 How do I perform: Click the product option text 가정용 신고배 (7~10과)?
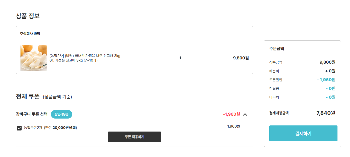(74, 60)
